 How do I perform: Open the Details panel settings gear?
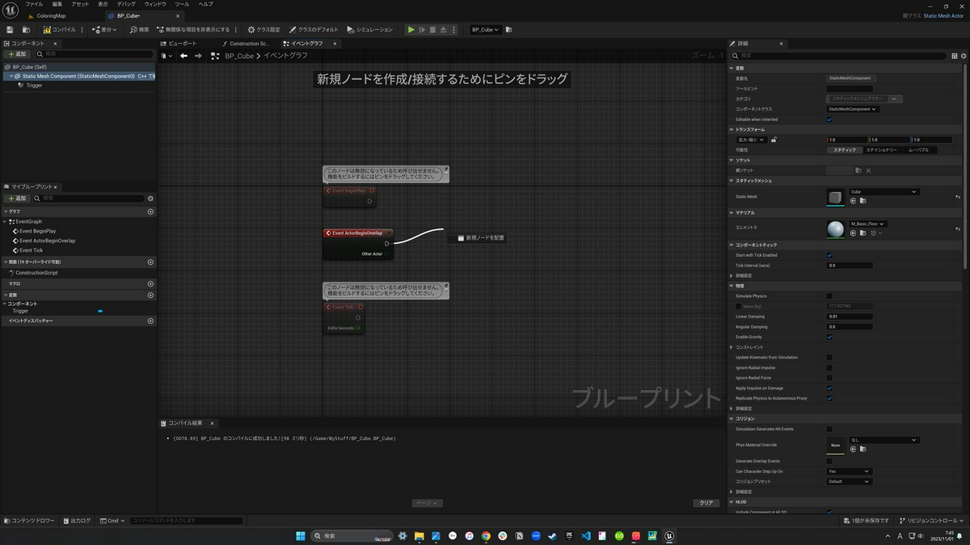click(x=963, y=55)
